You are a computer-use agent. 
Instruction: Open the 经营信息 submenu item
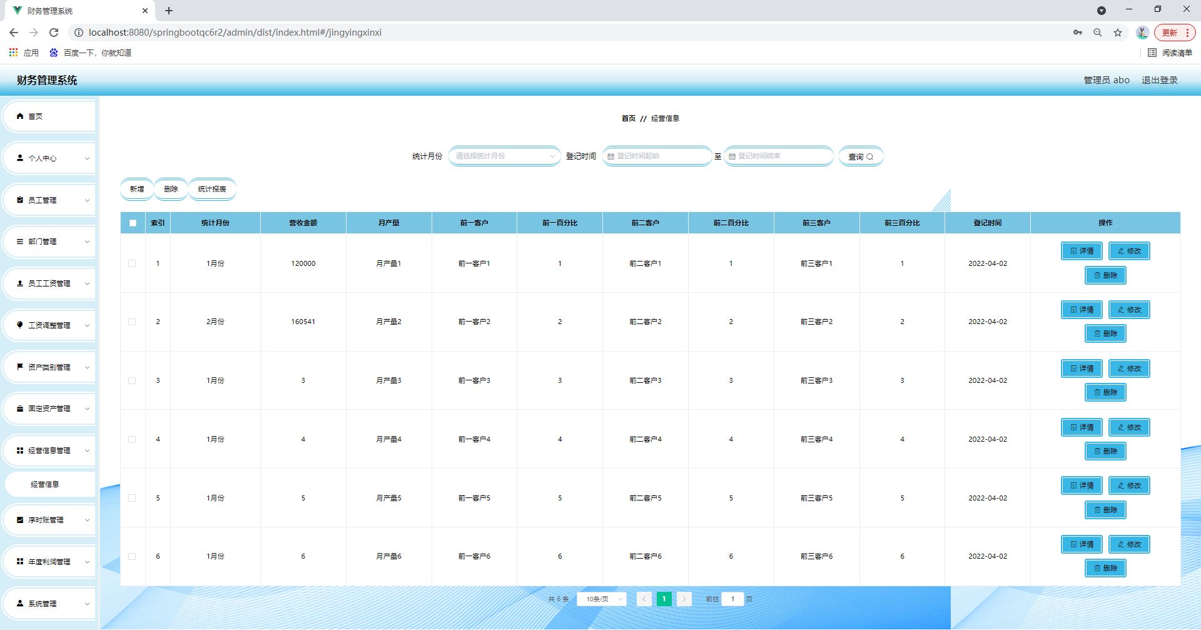coord(45,484)
